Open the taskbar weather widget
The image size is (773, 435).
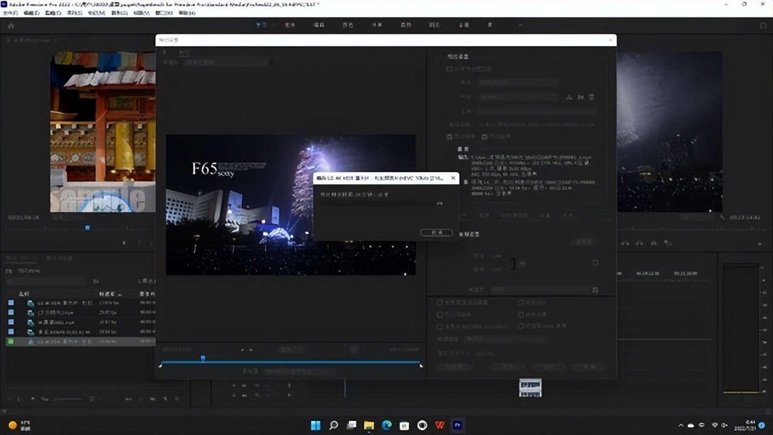coord(18,425)
